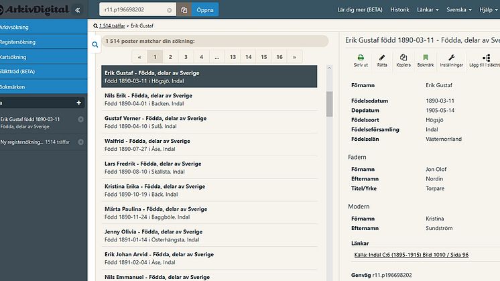The image size is (500, 281).
Task: Click the results list scrollbar thumb
Action: (329, 104)
